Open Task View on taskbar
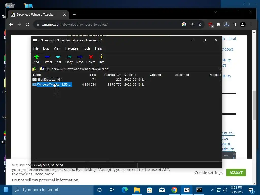This screenshot has height=195, width=260. (112, 190)
